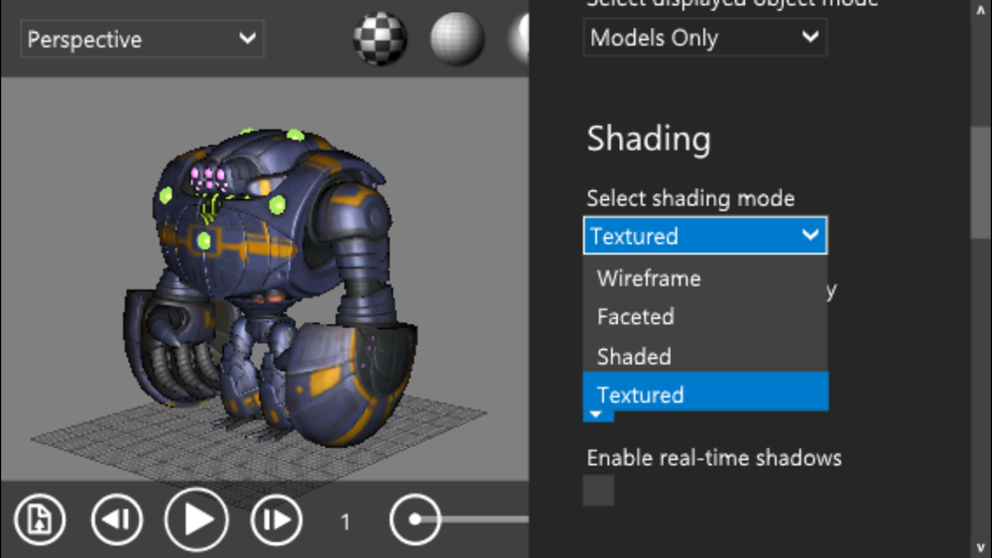Click the partially visible white sphere icon
This screenshot has width=992, height=558.
[x=519, y=38]
